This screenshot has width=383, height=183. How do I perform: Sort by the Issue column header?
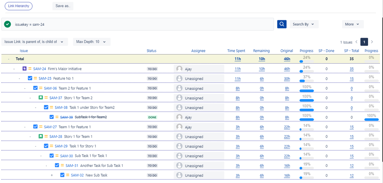[24, 51]
